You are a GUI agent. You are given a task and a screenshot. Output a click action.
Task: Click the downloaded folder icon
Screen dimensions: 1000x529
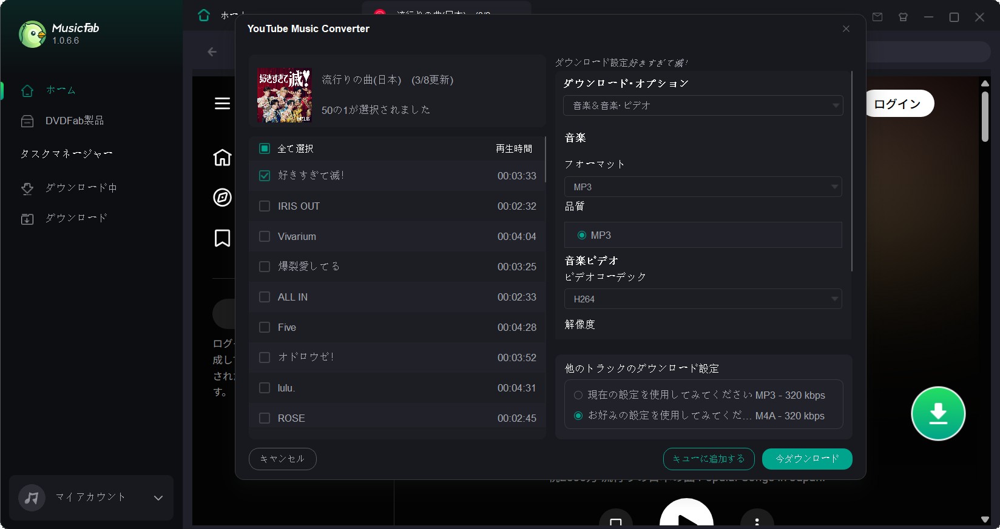click(27, 219)
